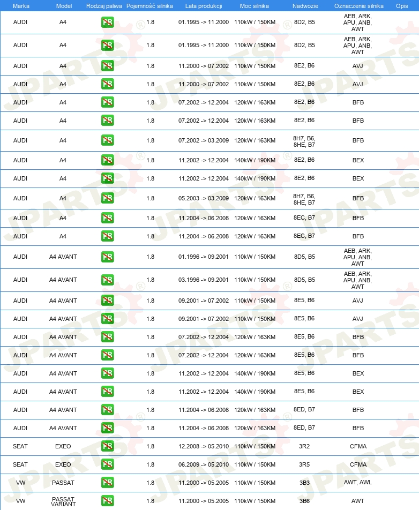Select the date cell 01.1996 -> 09.2001
This screenshot has height=510, width=419.
coord(204,257)
